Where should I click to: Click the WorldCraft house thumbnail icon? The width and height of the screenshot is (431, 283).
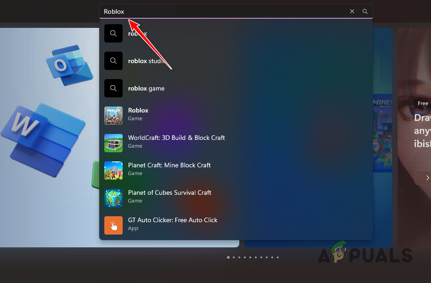click(x=113, y=143)
